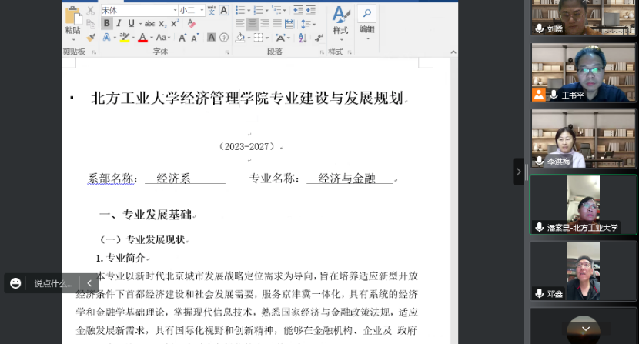Select 李洪梅's video thumbnail

point(583,138)
